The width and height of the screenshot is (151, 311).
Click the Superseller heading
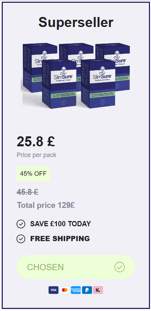click(76, 22)
